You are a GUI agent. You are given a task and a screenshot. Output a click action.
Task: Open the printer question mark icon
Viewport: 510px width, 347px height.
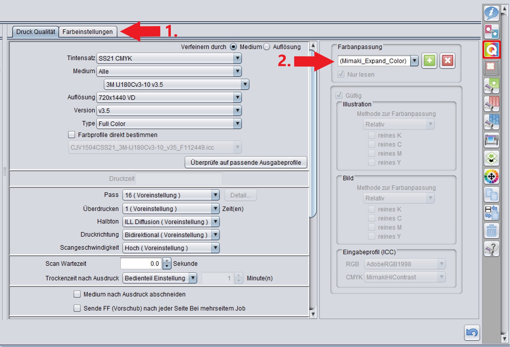(x=491, y=249)
